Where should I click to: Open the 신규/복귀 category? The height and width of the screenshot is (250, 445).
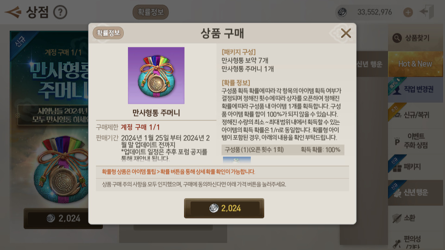pos(415,115)
